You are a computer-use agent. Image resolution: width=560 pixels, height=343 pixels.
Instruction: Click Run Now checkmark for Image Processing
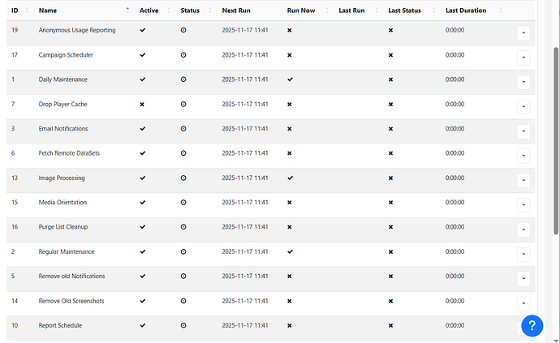(291, 178)
